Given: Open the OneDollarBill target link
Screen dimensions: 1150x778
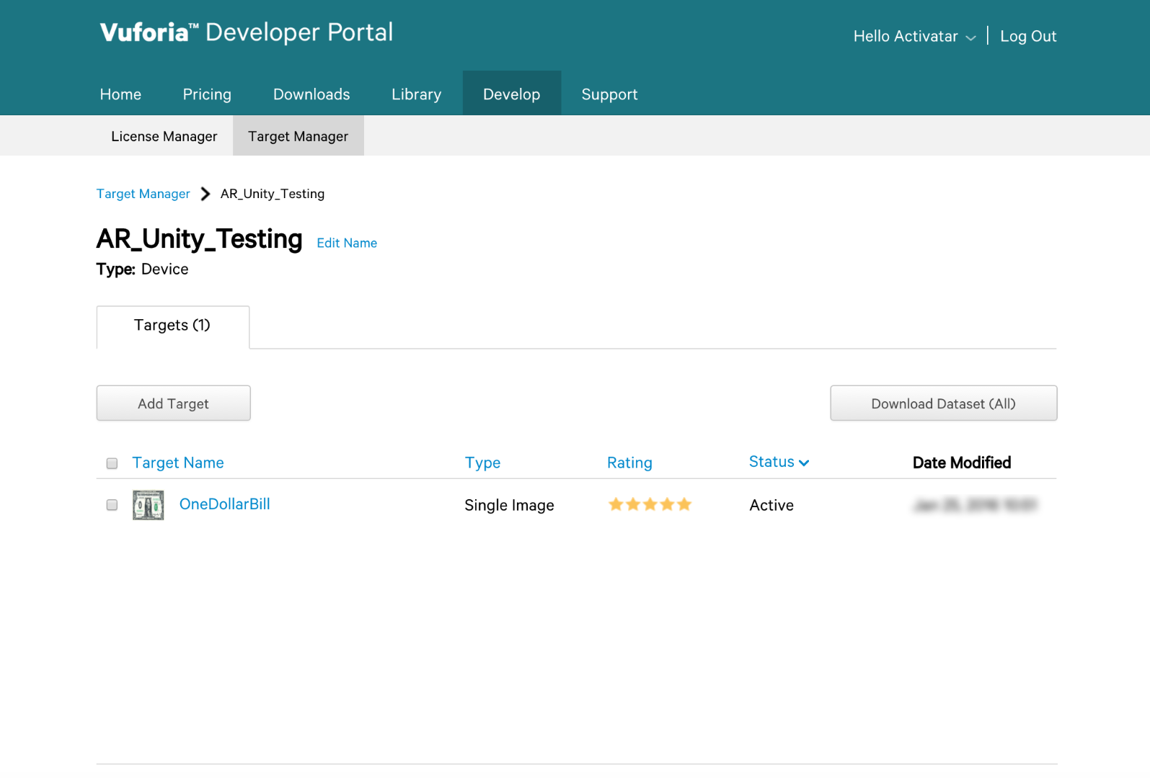Looking at the screenshot, I should click(x=224, y=504).
